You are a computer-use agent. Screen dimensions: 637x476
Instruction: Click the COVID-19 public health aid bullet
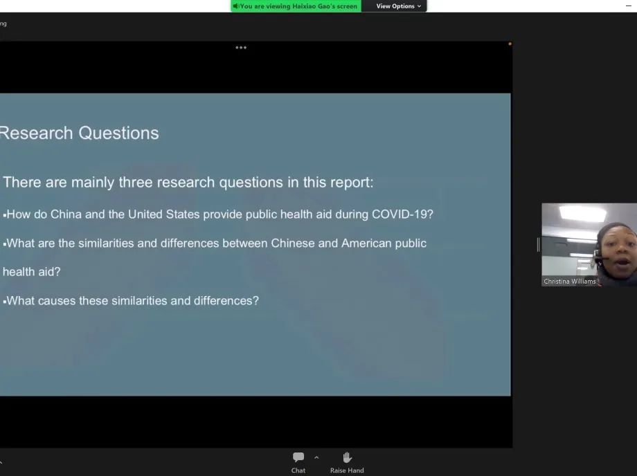pos(218,214)
